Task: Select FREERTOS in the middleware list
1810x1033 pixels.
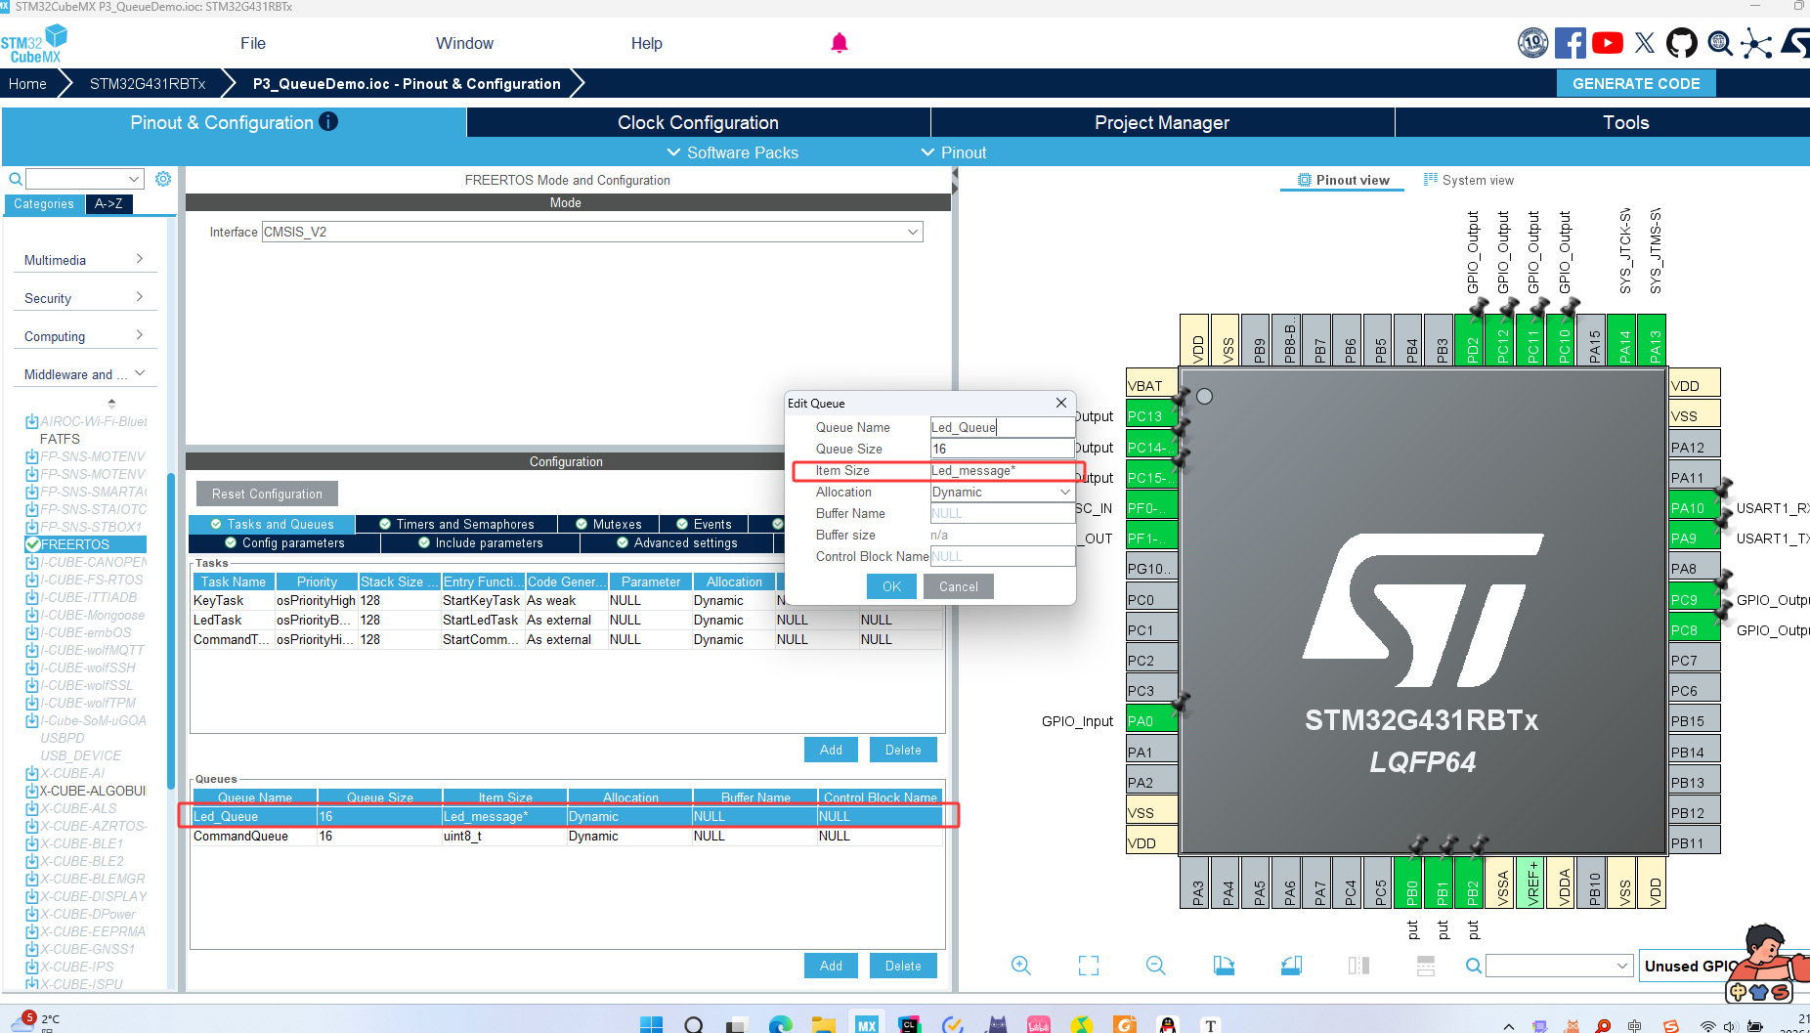Action: [x=85, y=544]
